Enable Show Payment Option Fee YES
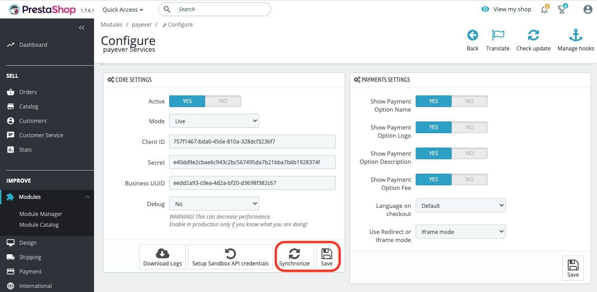597x292 pixels. [434, 180]
